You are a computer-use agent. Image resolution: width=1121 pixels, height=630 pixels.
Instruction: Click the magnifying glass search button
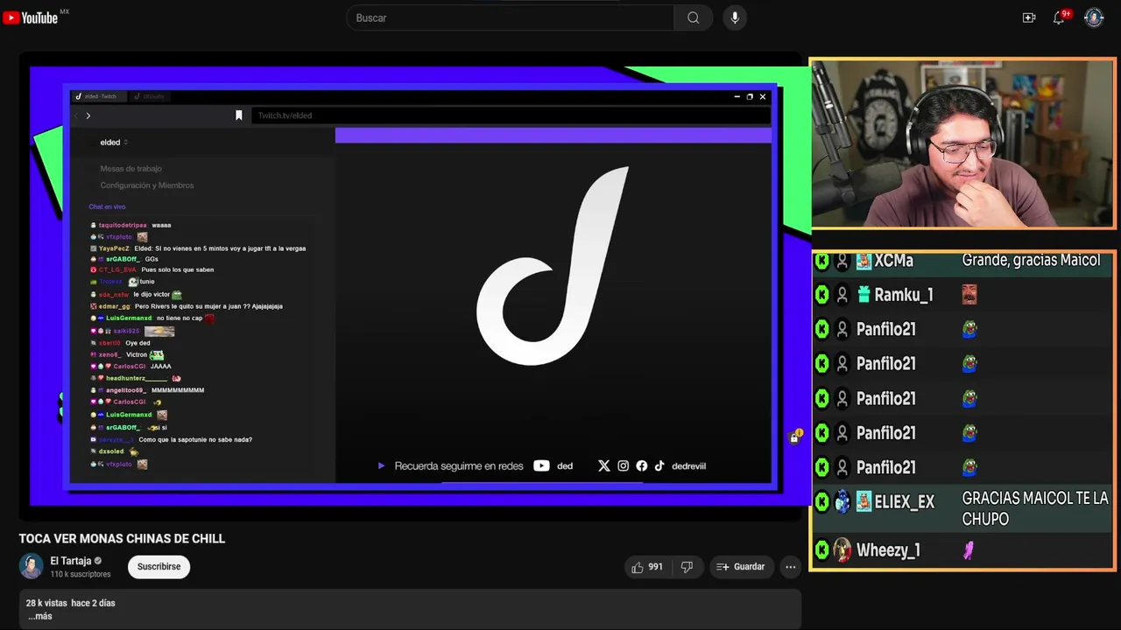pos(693,17)
